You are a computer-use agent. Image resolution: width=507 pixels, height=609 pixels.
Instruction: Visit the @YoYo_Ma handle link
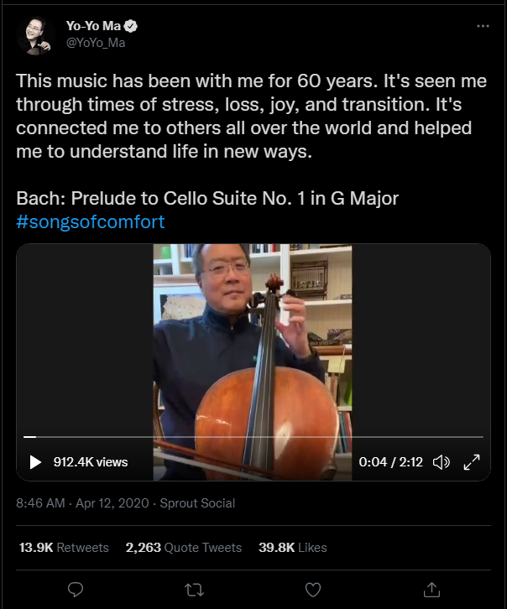click(x=96, y=43)
